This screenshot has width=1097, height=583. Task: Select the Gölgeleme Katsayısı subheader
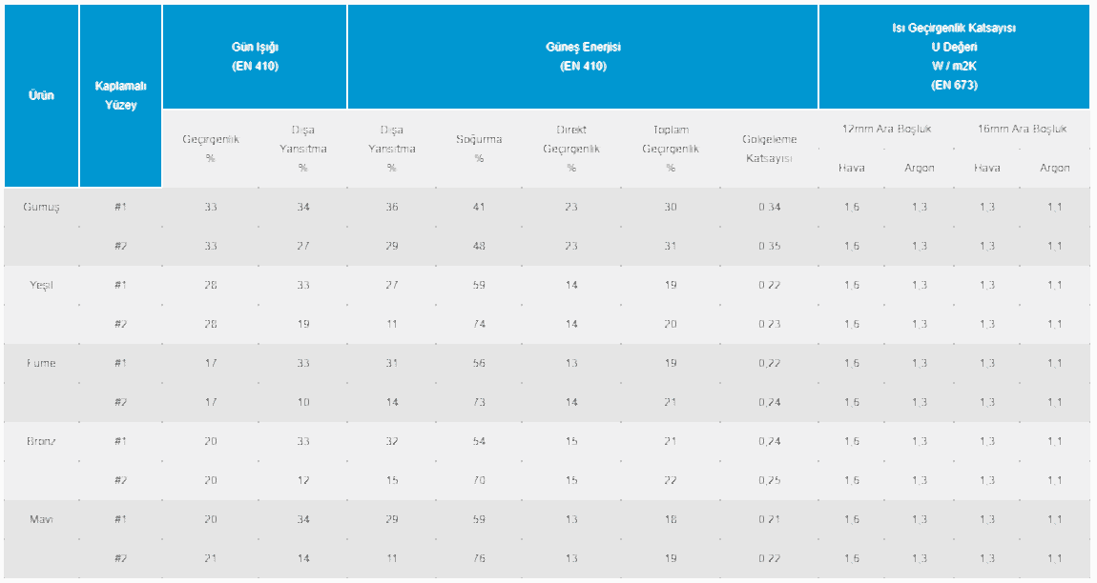[769, 148]
